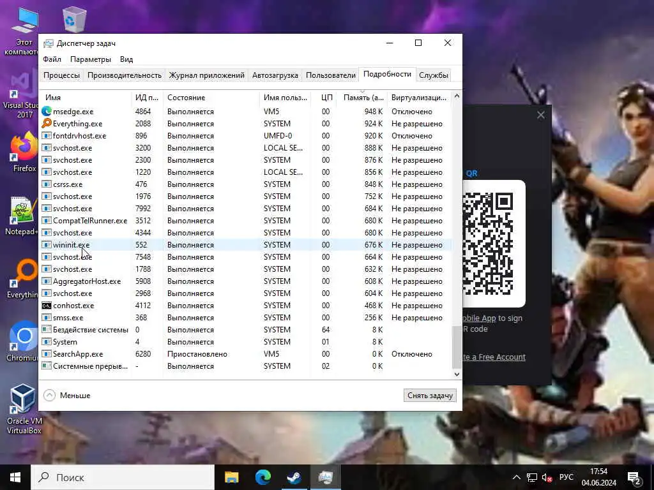The width and height of the screenshot is (654, 490).
Task: Click the Free Account link in Steam window
Action: click(494, 357)
